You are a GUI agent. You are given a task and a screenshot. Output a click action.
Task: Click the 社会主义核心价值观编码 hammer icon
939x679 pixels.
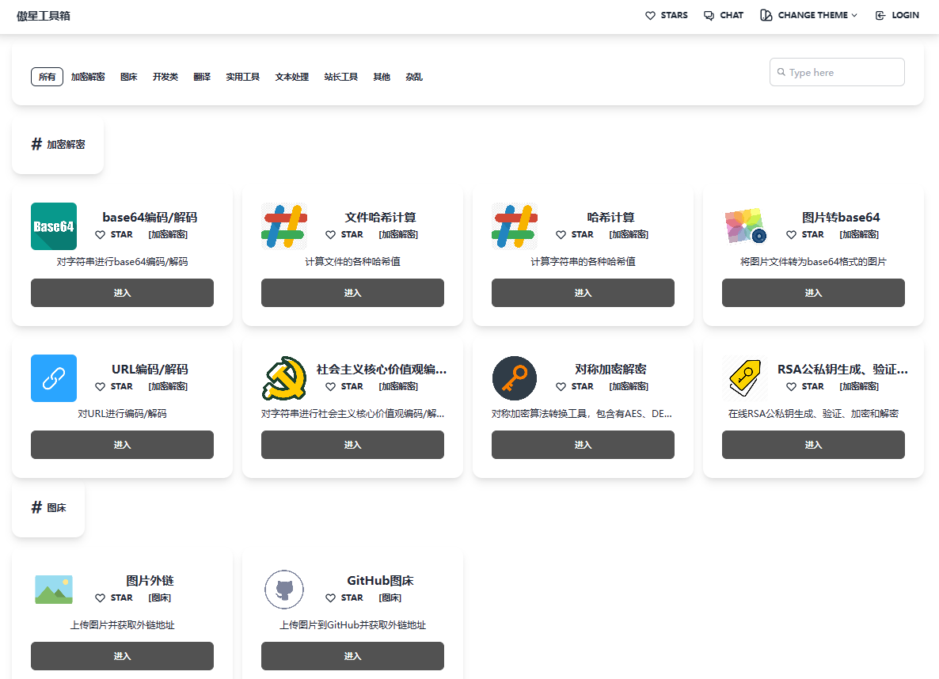click(x=284, y=378)
